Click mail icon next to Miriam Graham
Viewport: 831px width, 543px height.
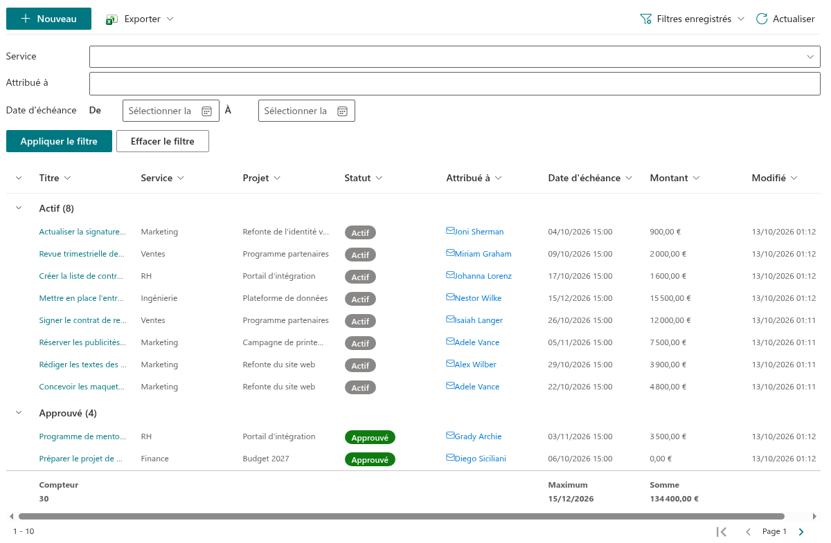[x=450, y=253]
